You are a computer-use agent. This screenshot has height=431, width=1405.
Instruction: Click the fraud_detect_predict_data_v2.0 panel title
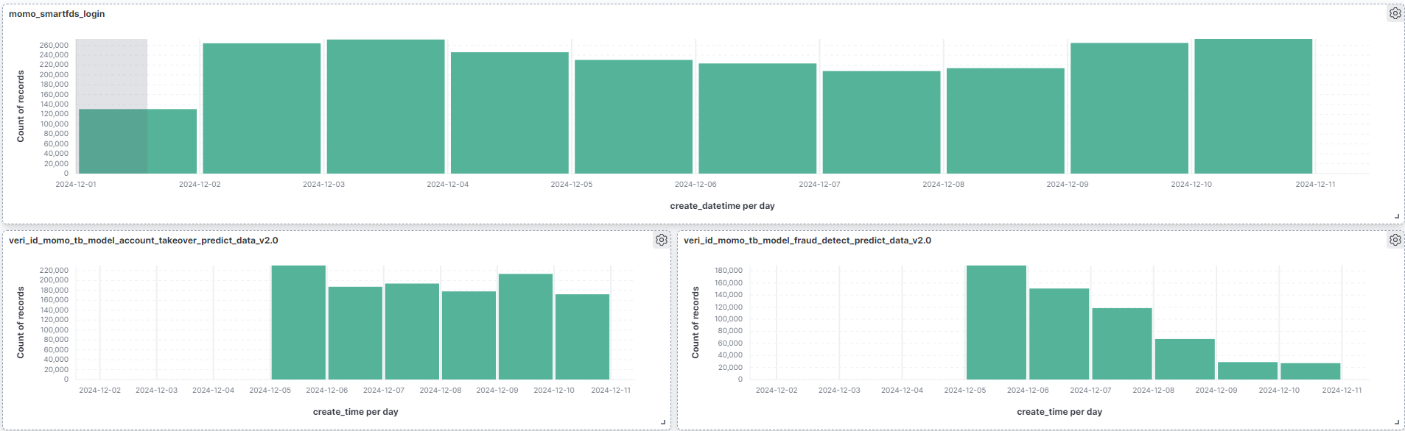click(x=807, y=241)
